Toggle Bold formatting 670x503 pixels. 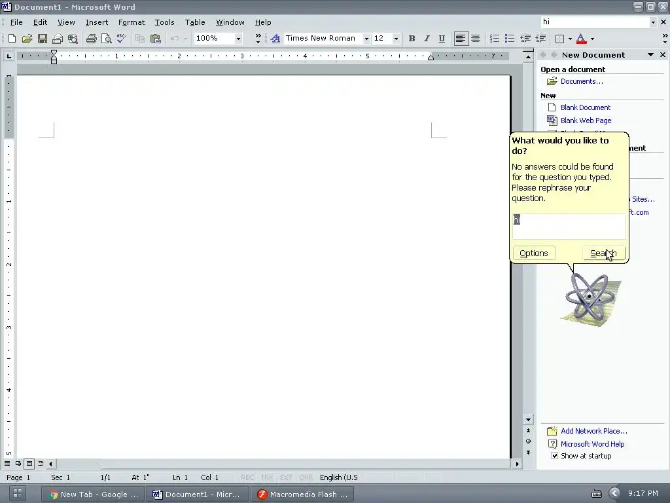pos(412,39)
